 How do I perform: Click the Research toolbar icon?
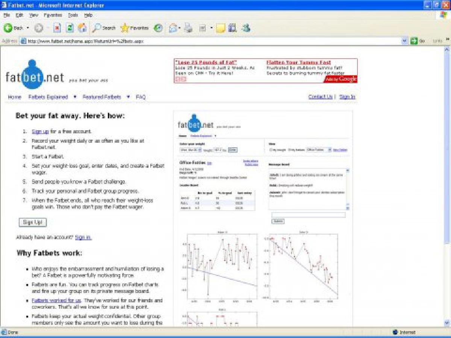click(x=232, y=28)
